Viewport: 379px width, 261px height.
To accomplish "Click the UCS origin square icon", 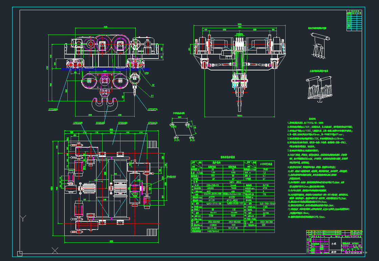I will coord(20,253).
